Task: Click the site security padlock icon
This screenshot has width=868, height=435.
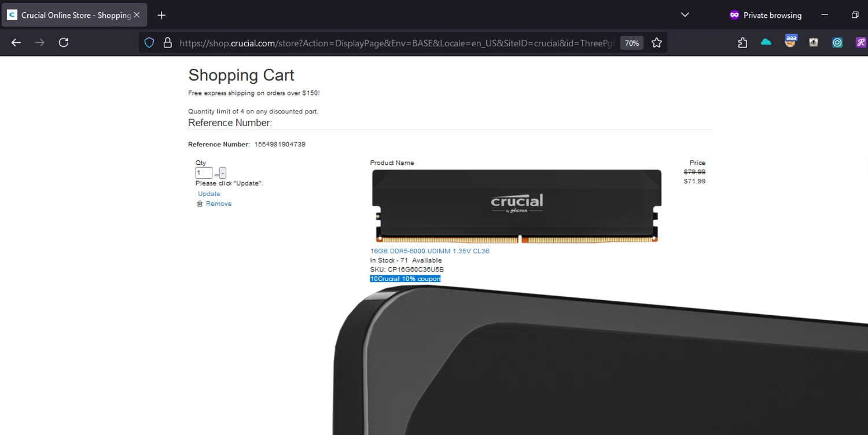Action: click(168, 43)
